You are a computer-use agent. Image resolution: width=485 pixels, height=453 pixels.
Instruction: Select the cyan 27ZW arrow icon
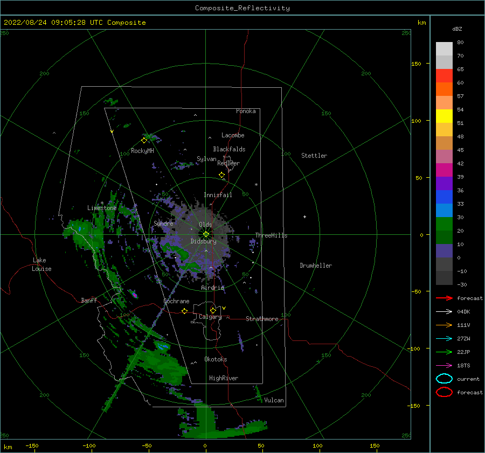444,339
